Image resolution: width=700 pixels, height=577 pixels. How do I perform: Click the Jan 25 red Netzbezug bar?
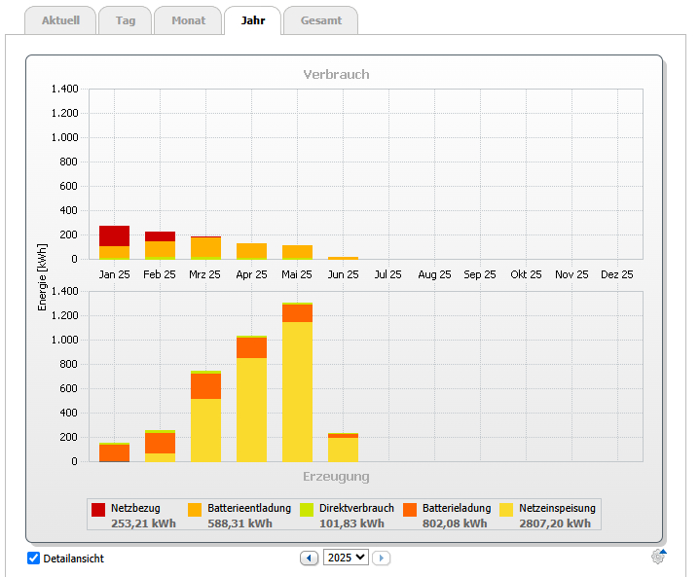pos(114,235)
